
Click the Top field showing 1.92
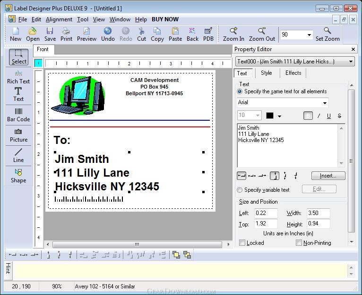click(x=266, y=223)
